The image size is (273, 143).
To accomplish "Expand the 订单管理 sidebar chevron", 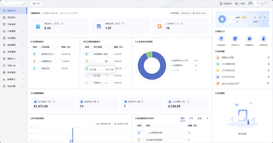I will tap(23, 31).
